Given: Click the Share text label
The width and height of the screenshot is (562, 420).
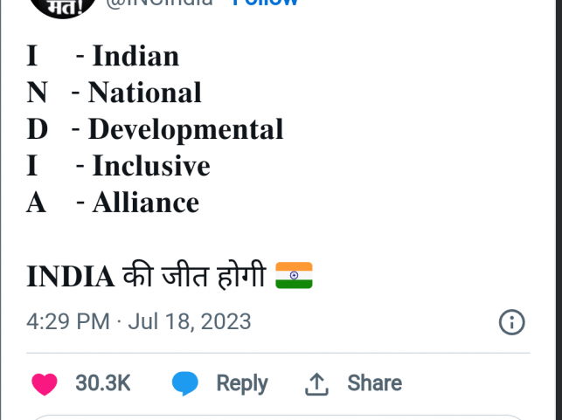Looking at the screenshot, I should pyautogui.click(x=374, y=383).
